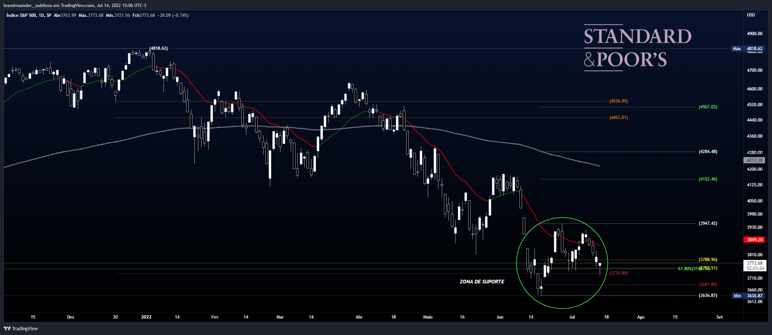Viewport: 772px width, 335px height.
Task: Click the 3930.00 price axis value
Action: [x=754, y=227]
